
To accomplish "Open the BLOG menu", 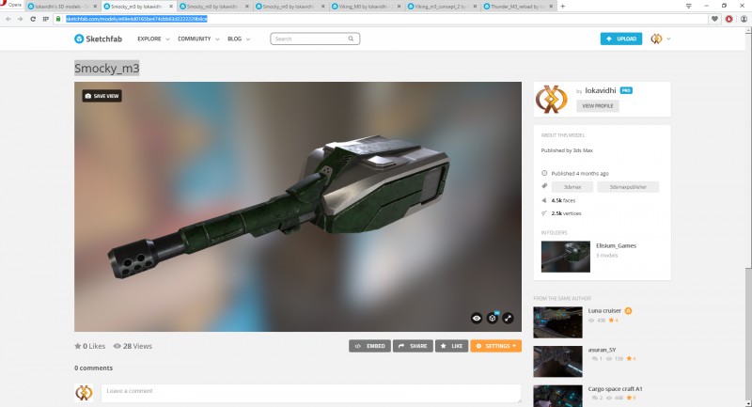I will click(x=234, y=39).
